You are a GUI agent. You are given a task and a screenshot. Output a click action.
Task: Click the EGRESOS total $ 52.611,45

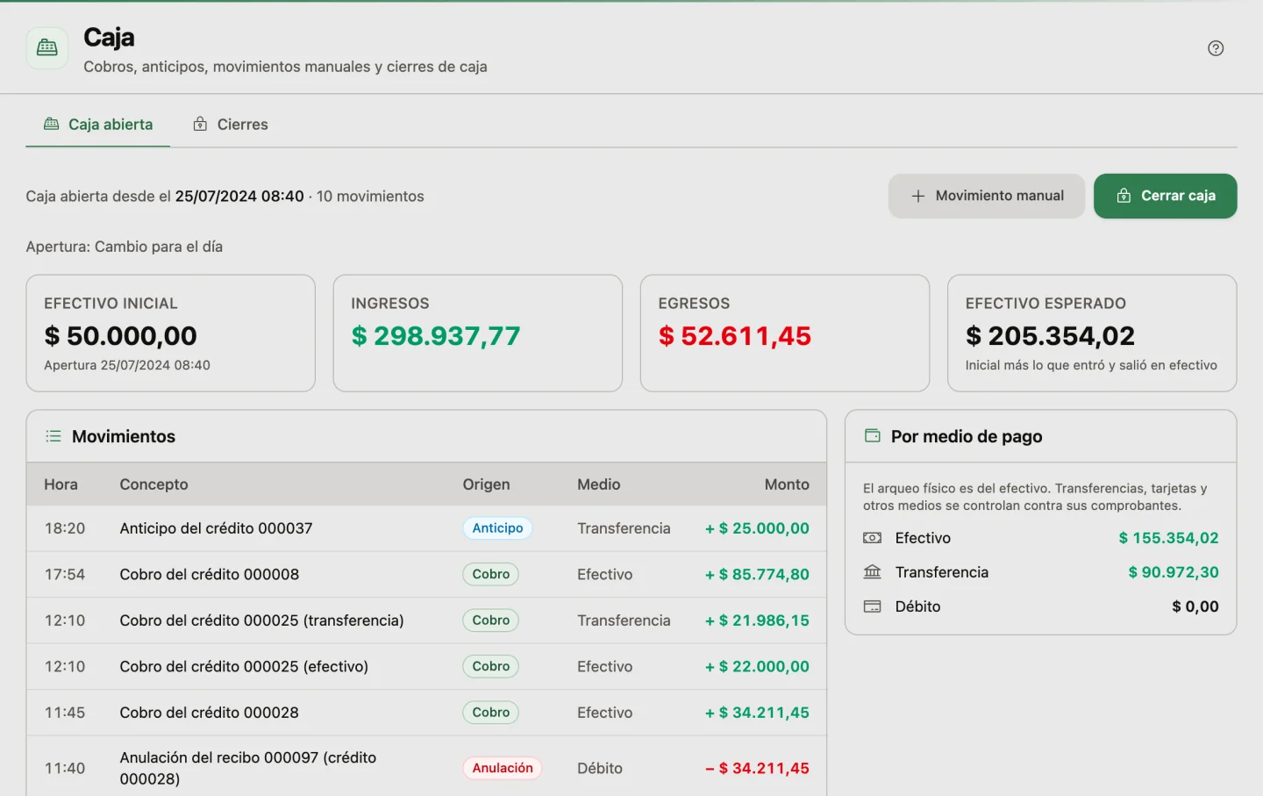[x=735, y=335]
